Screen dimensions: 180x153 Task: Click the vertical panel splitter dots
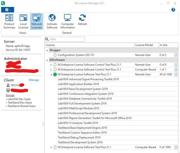(x=43, y=124)
